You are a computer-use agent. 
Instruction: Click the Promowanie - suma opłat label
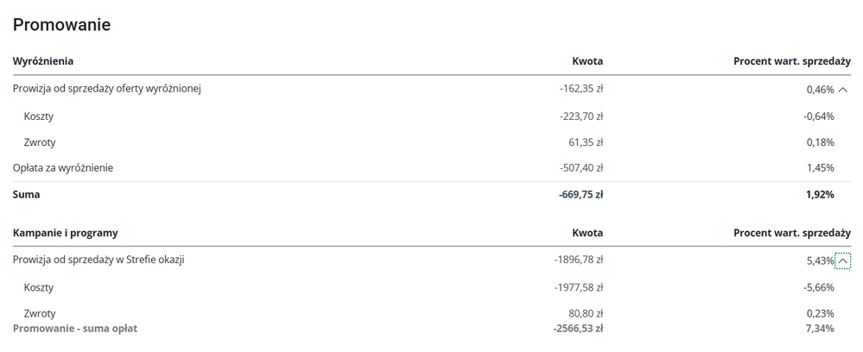(75, 329)
